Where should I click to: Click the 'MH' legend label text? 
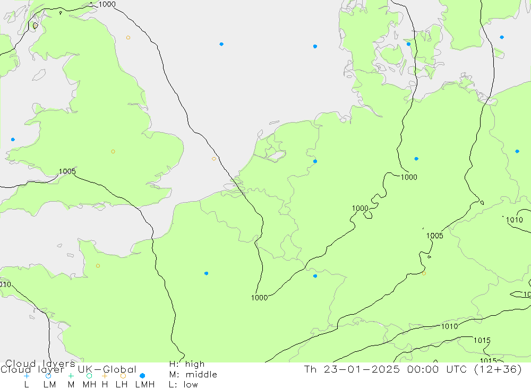point(89,385)
